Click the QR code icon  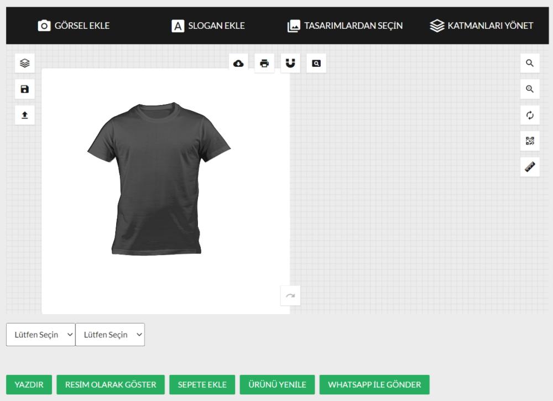pyautogui.click(x=530, y=141)
